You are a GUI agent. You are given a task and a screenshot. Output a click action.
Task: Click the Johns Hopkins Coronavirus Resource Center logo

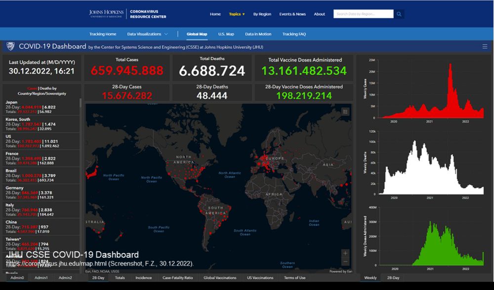pyautogui.click(x=127, y=14)
